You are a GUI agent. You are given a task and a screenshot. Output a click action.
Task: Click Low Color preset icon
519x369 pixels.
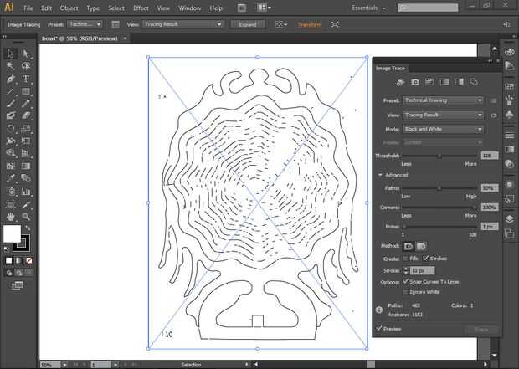coord(429,82)
